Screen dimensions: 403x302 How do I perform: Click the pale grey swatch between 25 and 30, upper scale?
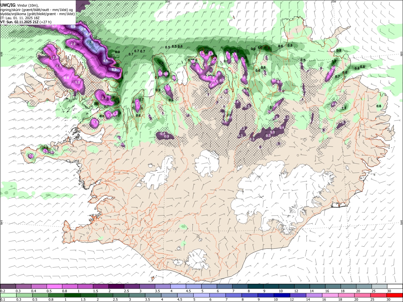coord(379,287)
